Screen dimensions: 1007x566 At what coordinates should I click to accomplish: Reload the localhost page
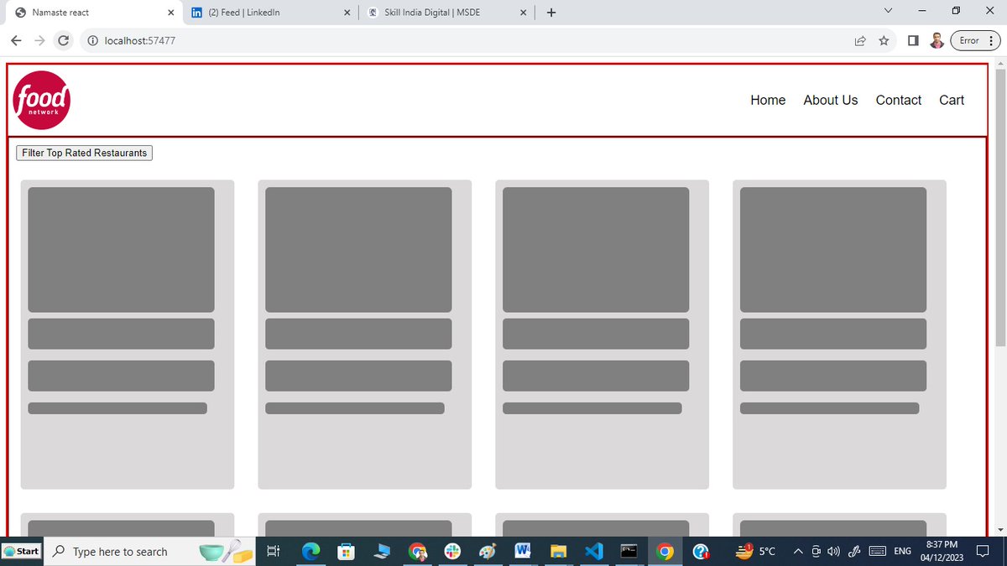(63, 40)
